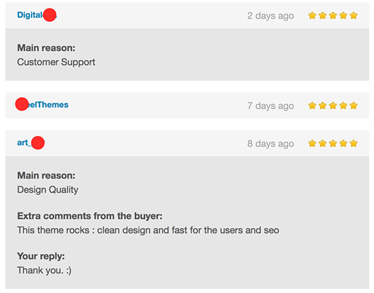Click the '7 days ago' timestamp
This screenshot has height=293, width=374.
270,106
